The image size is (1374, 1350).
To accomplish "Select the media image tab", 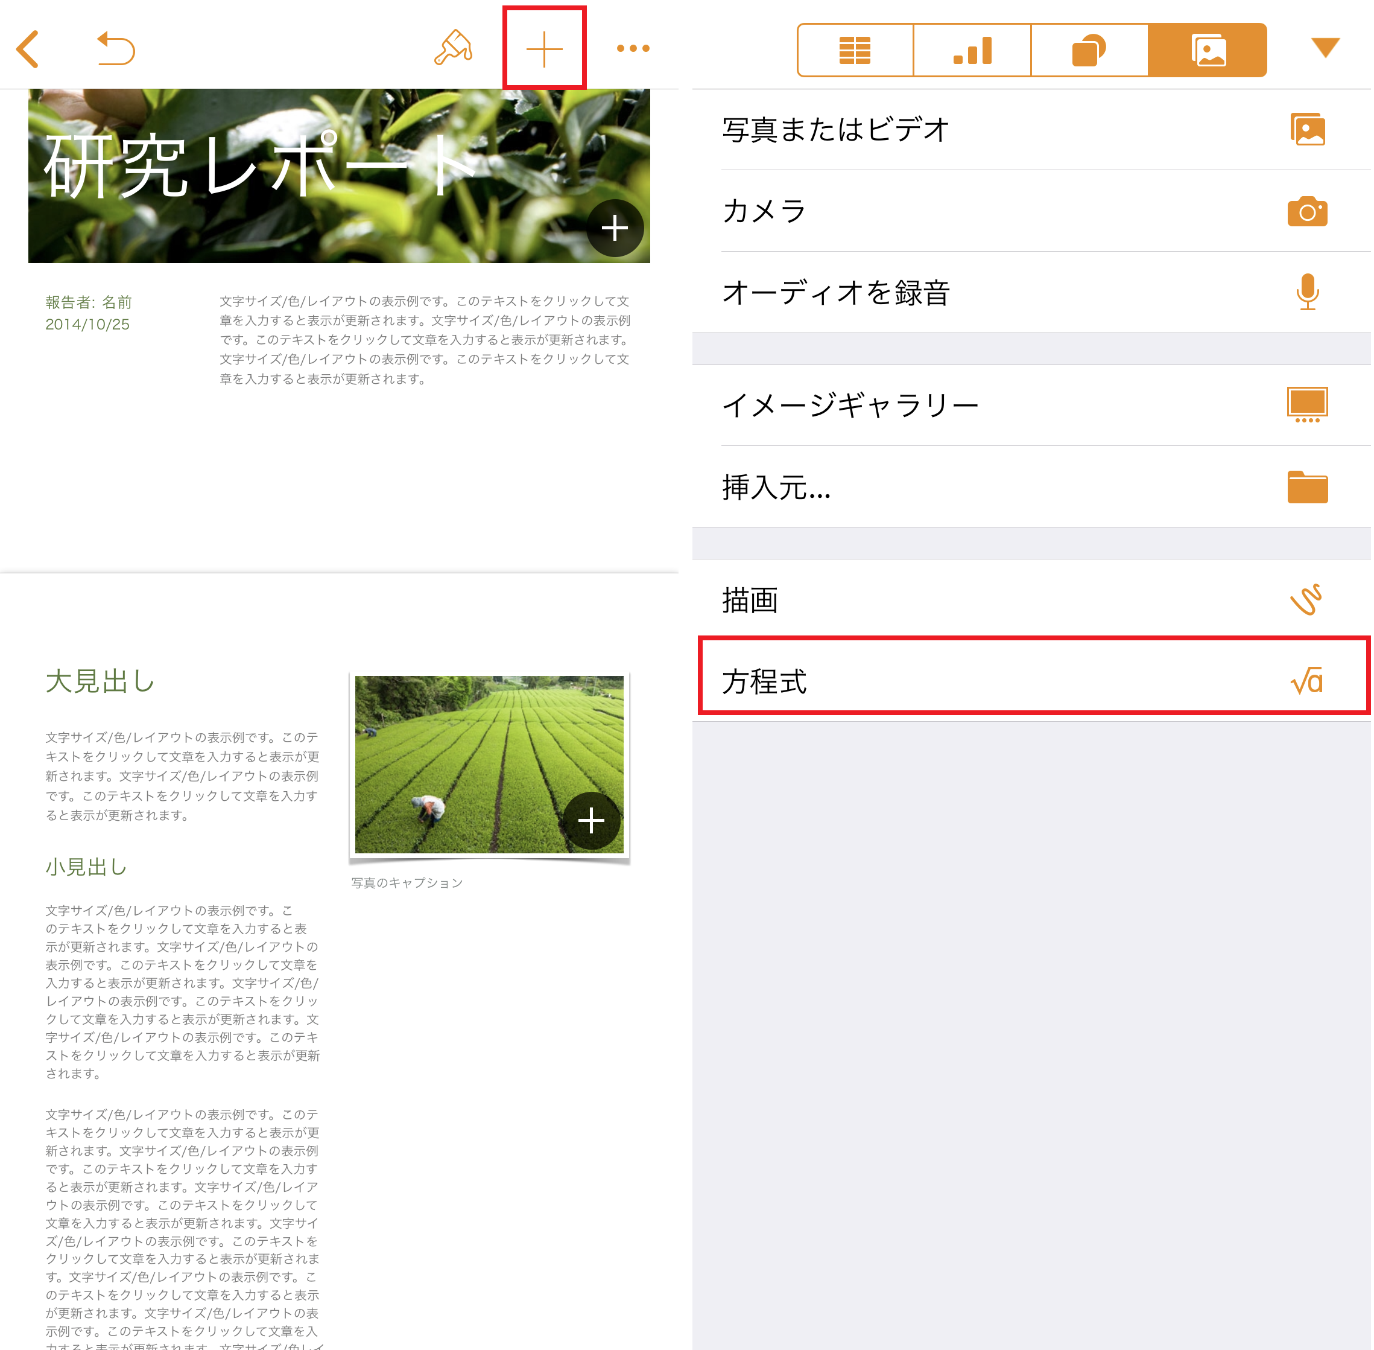I will pyautogui.click(x=1208, y=49).
